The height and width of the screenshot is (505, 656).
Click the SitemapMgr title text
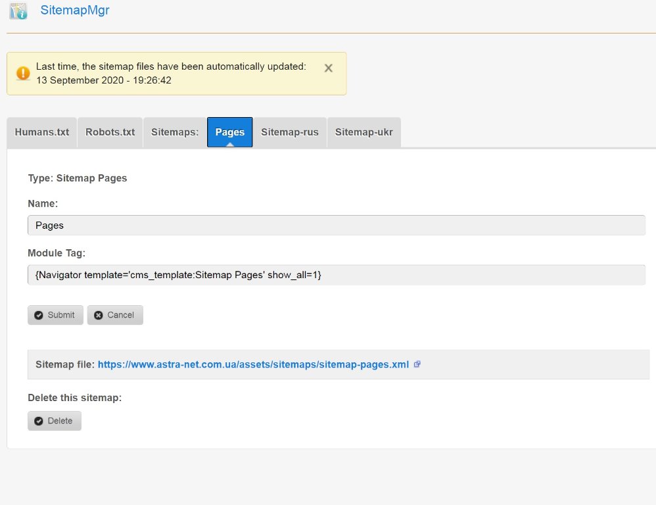(x=75, y=11)
